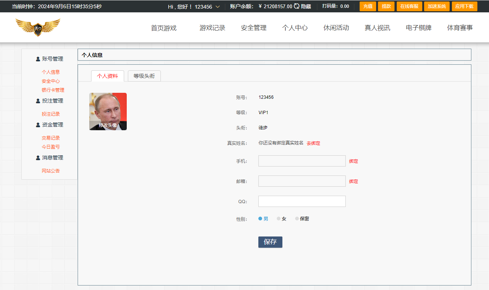Viewport: 489px width, 290px height.
Task: Click the person icon beside 账号管理
Action: point(37,59)
